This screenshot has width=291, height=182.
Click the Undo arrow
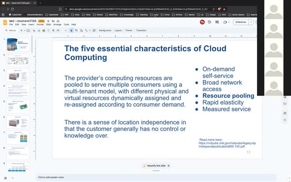[34, 31]
